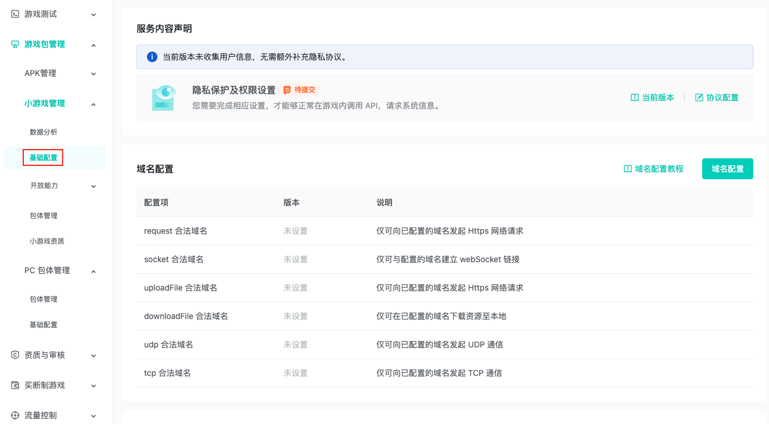Image resolution: width=769 pixels, height=424 pixels.
Task: Open the 域名配置教程 tutorial link
Action: point(659,169)
